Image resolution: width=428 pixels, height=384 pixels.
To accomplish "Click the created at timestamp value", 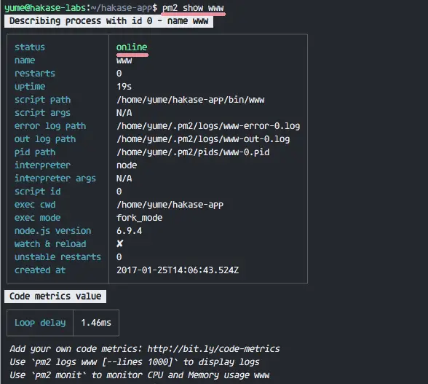I will coord(178,270).
